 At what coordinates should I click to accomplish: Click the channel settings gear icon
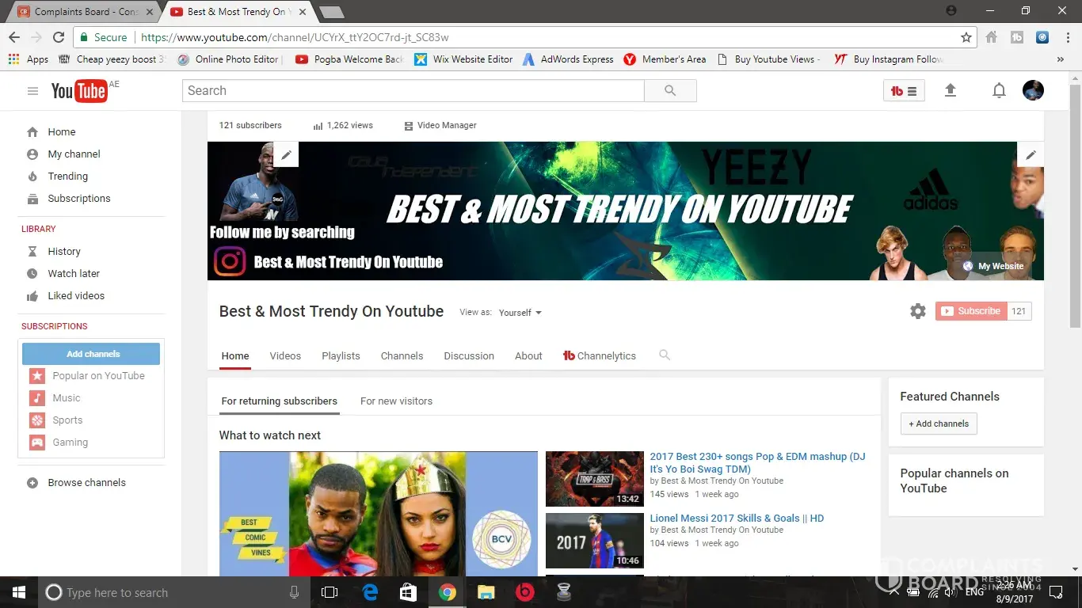(x=917, y=311)
